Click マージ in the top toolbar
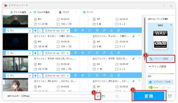Screen dimensions: 178x103 coord(88,12)
